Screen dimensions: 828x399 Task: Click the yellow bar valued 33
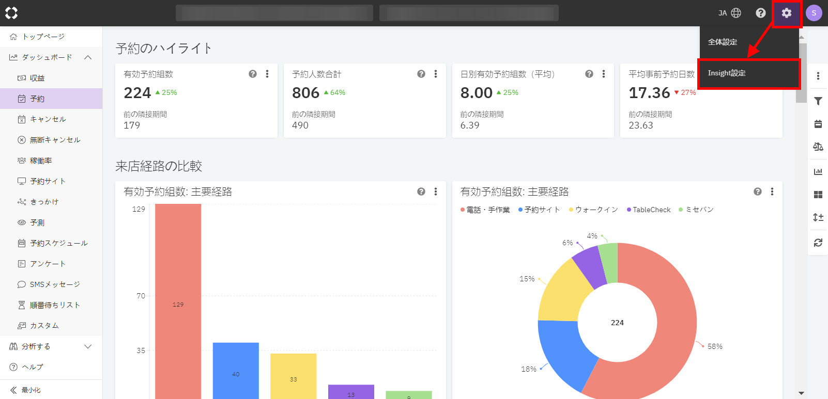293,376
